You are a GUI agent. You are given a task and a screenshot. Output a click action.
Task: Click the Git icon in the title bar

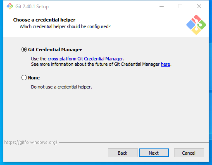pyautogui.click(x=10, y=6)
